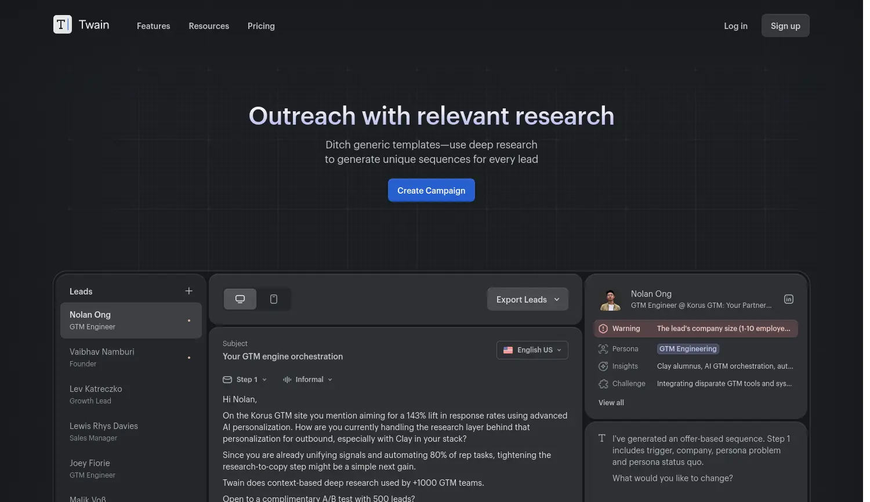Change the Informal tone dropdown
Screen dimensions: 870x502
click(x=308, y=380)
